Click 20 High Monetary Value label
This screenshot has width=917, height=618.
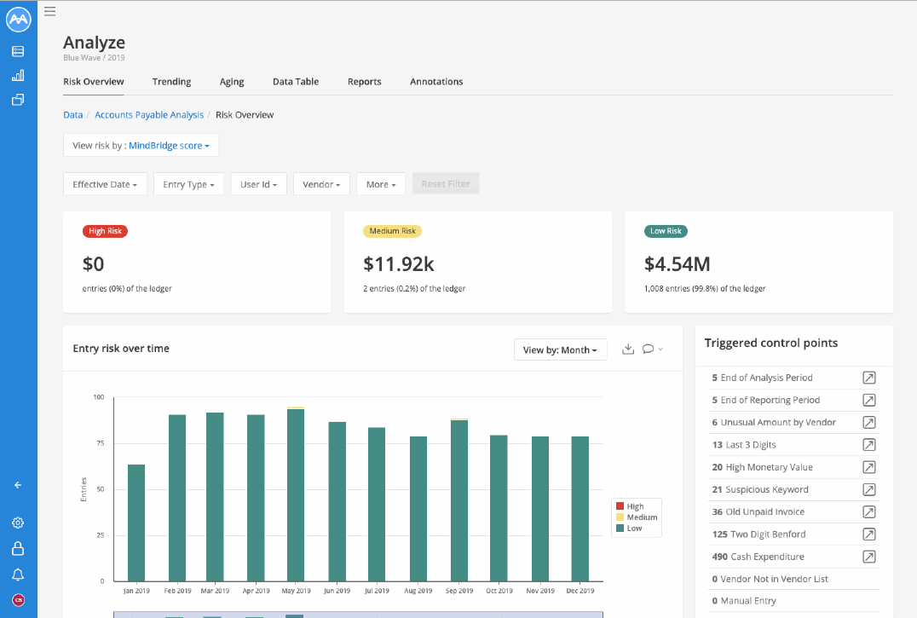763,467
